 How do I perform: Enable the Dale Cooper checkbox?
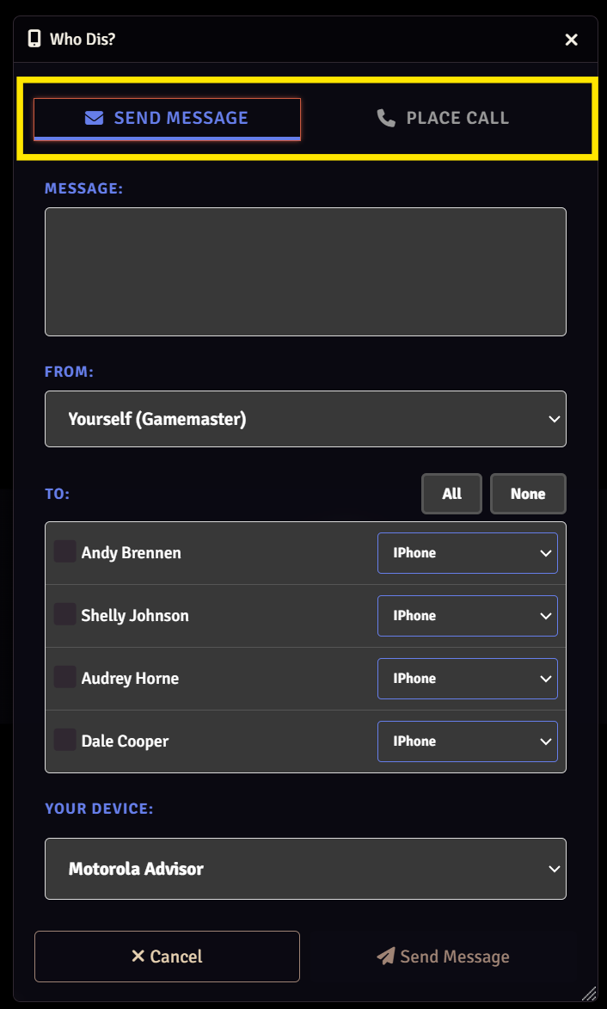click(x=65, y=740)
